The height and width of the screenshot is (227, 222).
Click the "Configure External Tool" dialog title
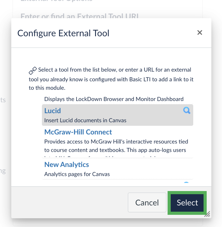(63, 33)
